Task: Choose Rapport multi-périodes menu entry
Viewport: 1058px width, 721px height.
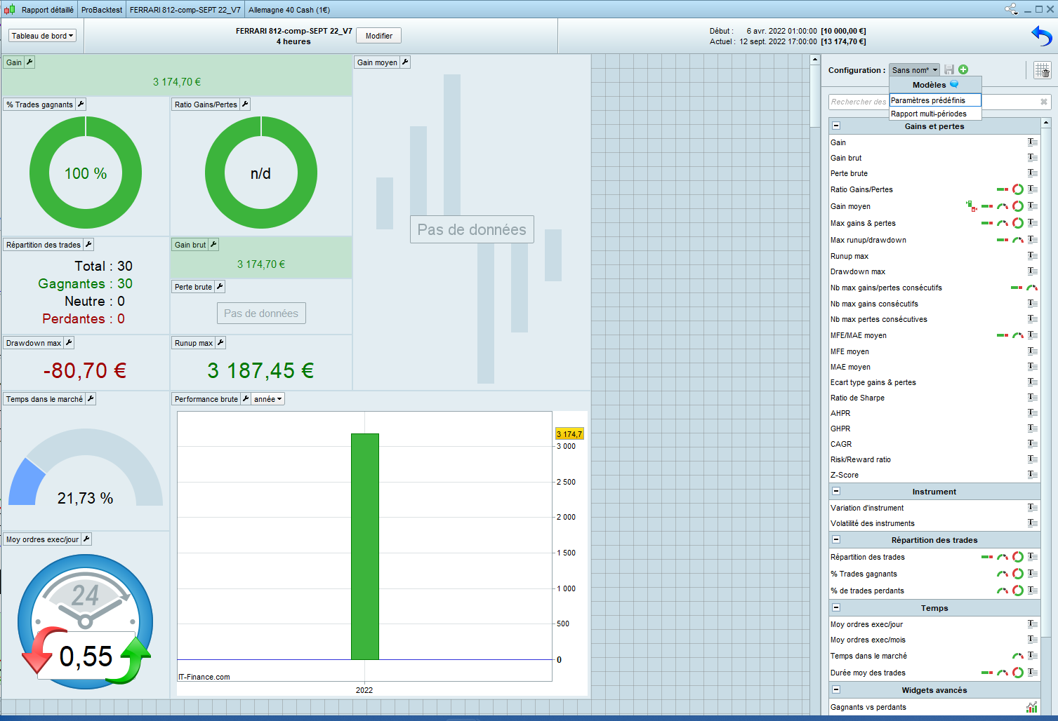Action: (x=929, y=114)
